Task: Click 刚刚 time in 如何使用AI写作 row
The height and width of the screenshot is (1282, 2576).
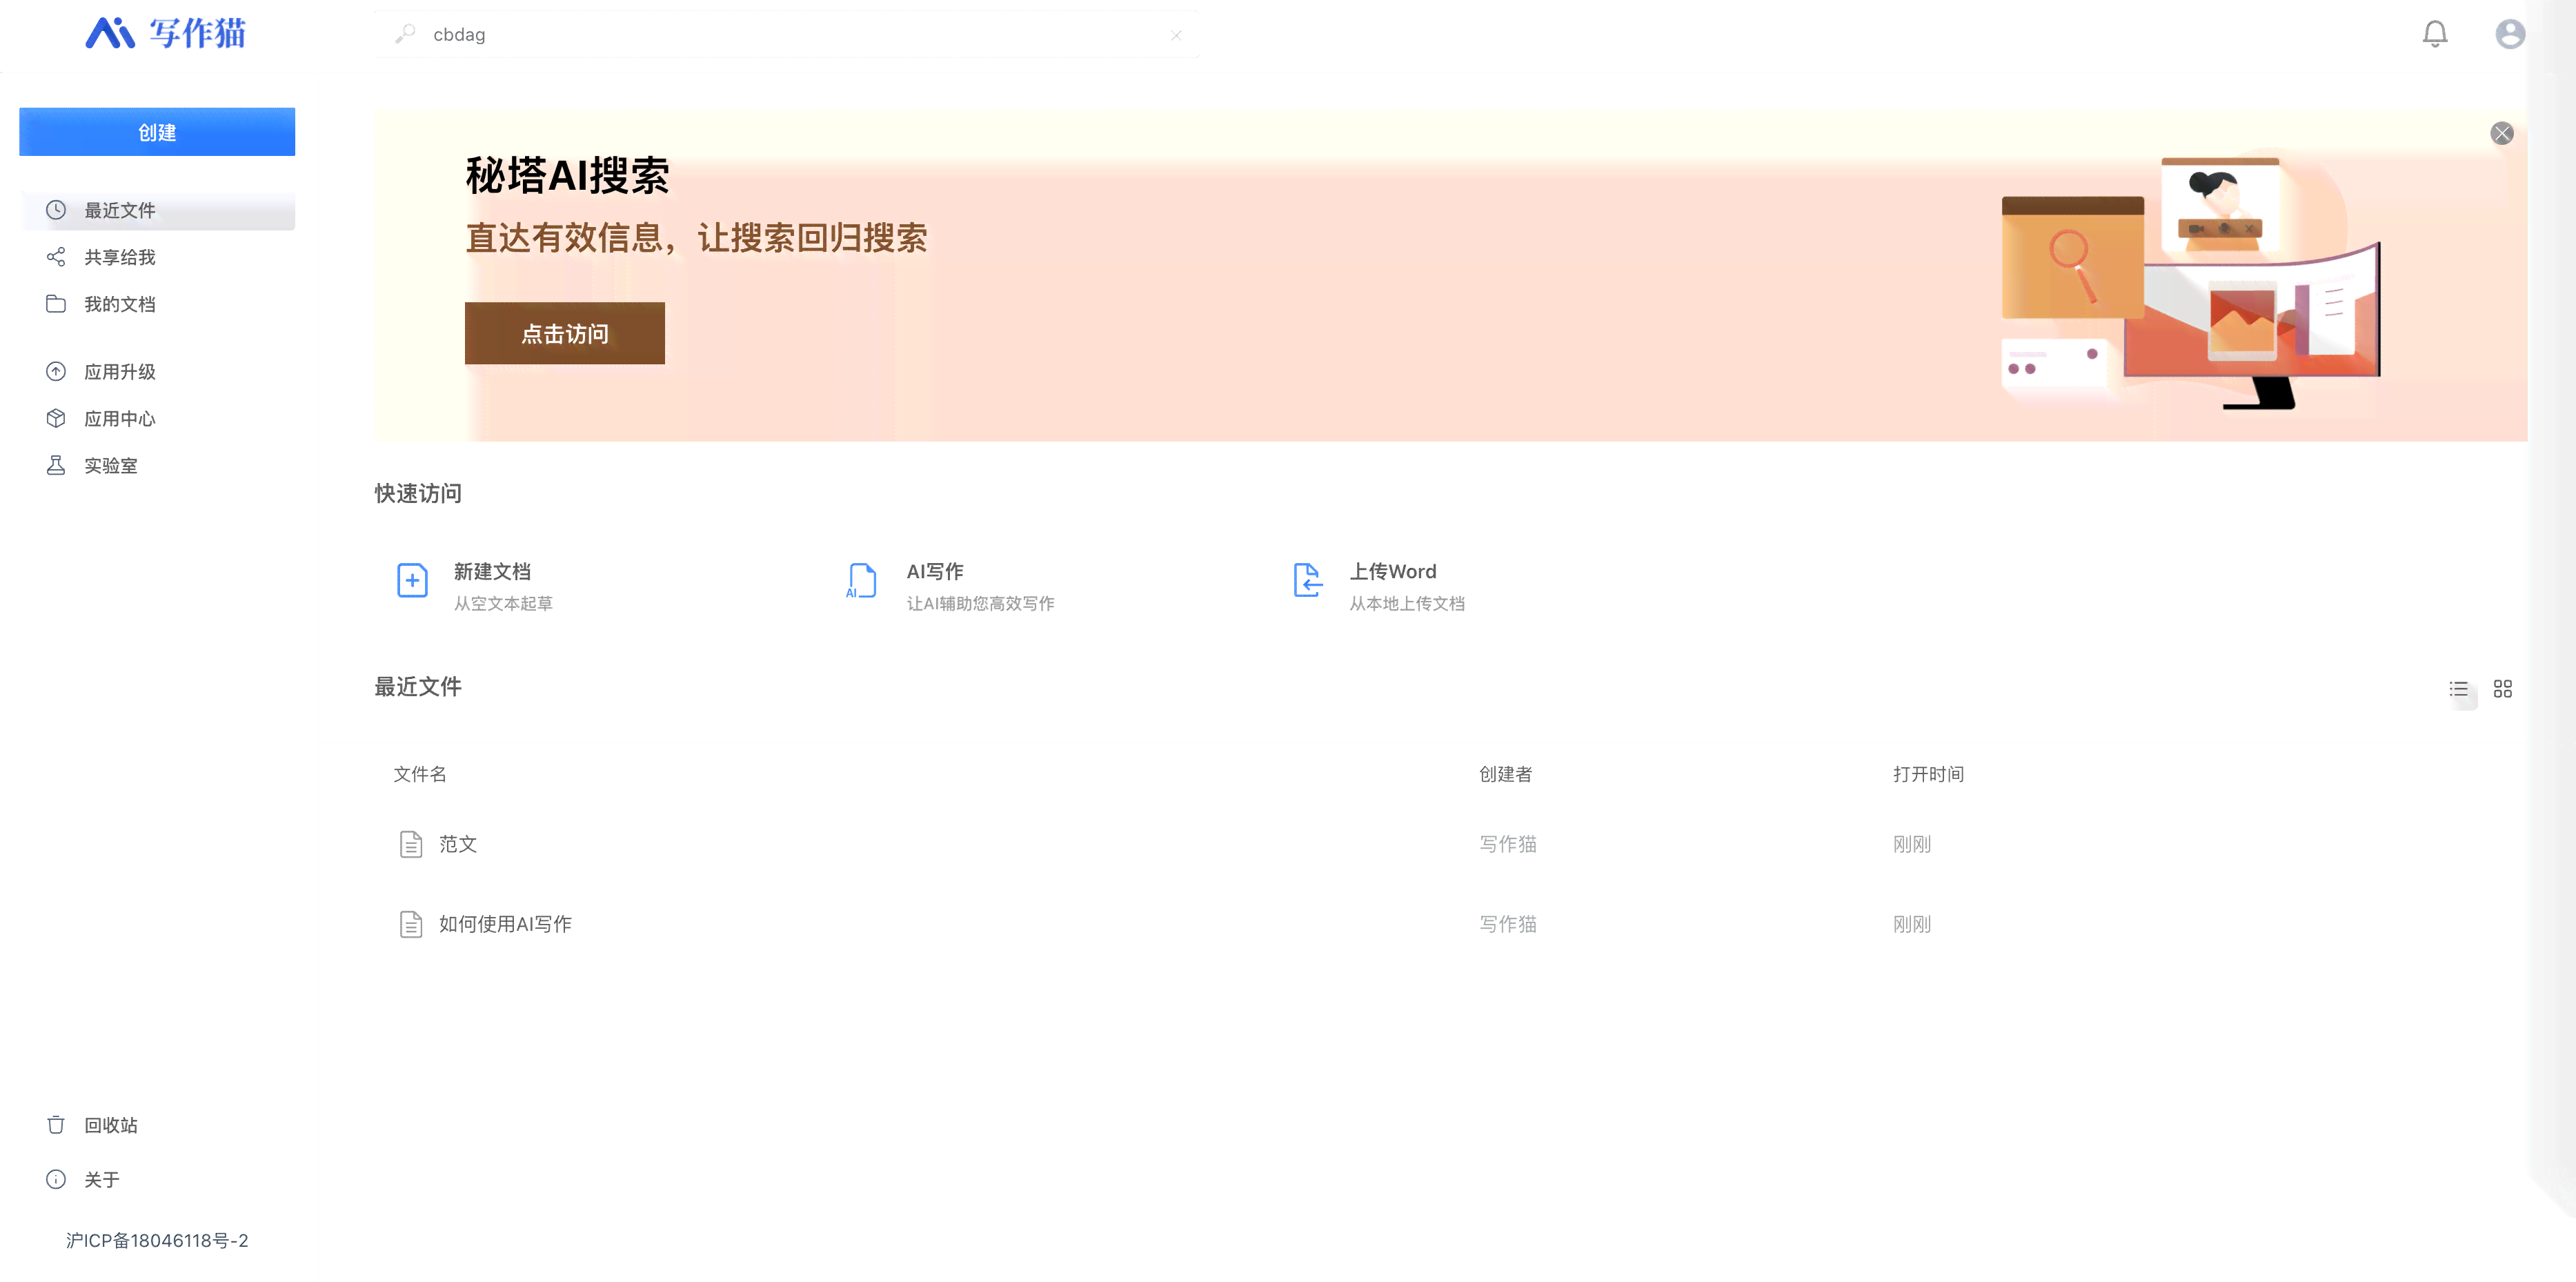Action: click(x=1912, y=924)
